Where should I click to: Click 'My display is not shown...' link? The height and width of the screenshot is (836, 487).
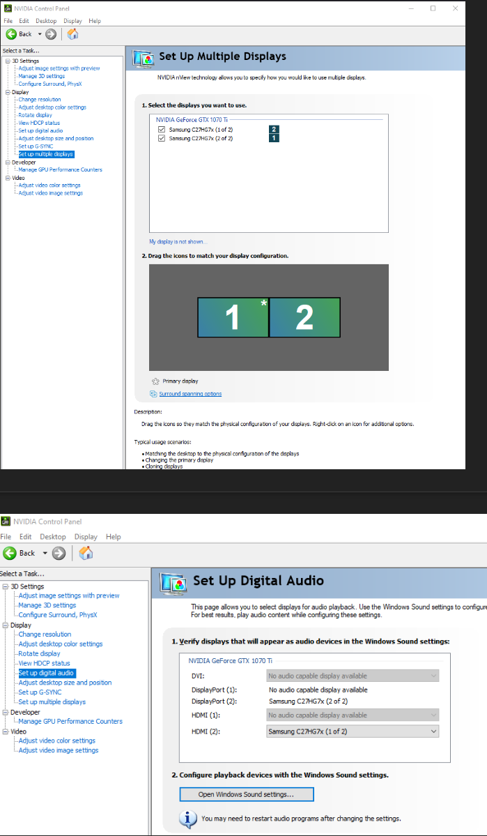pyautogui.click(x=178, y=242)
